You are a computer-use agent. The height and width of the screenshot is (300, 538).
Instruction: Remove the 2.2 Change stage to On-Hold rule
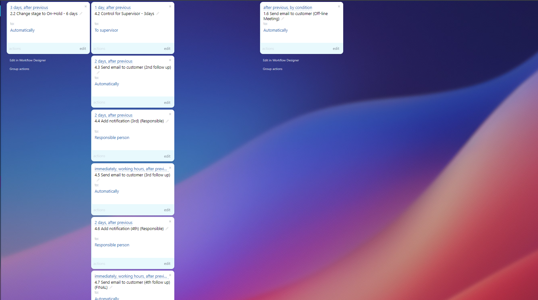click(x=85, y=6)
